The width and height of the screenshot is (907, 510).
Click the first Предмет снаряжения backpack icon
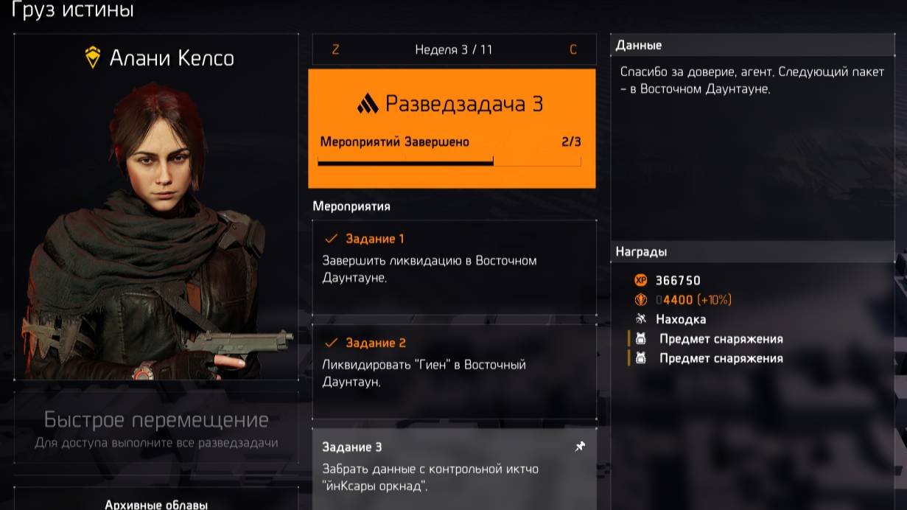point(640,339)
